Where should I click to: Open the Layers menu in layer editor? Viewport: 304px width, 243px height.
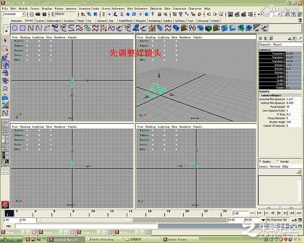point(263,166)
